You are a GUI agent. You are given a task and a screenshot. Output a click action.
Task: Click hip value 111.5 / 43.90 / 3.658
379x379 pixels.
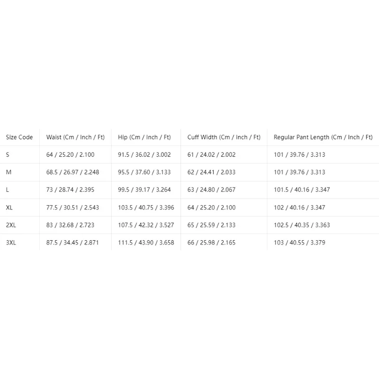[146, 243]
